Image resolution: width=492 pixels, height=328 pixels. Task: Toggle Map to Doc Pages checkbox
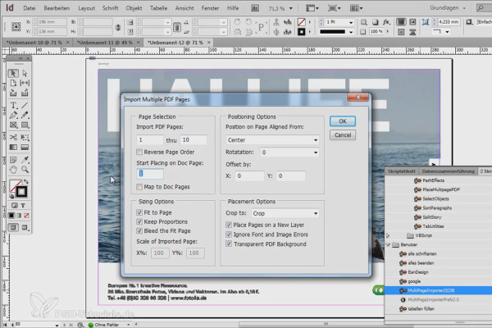[x=139, y=187]
